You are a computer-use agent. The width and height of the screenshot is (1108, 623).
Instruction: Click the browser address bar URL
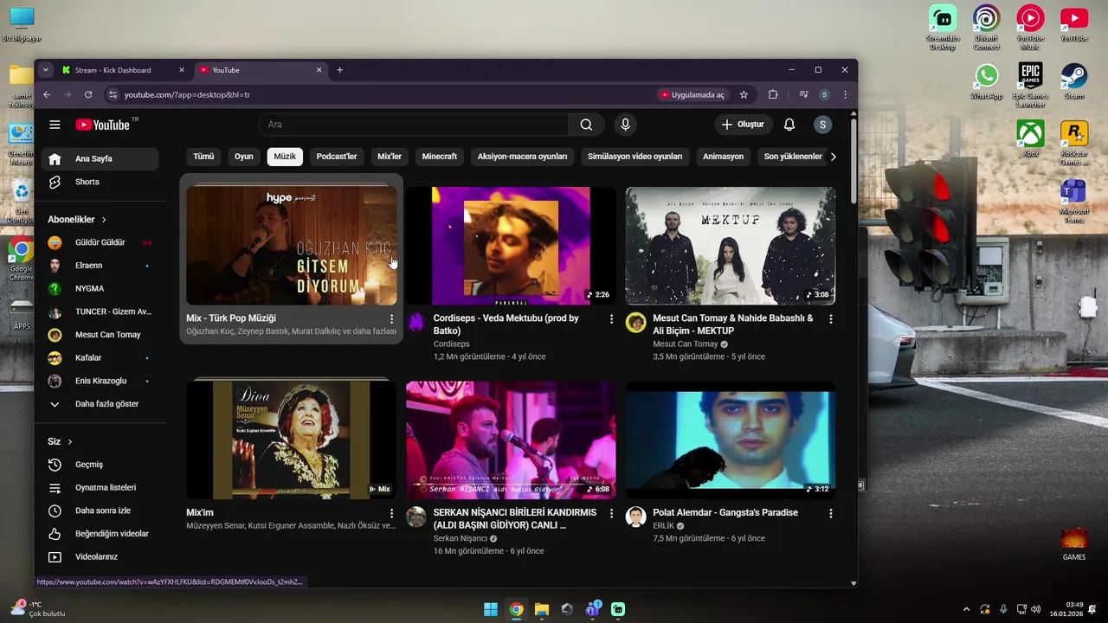pos(187,94)
